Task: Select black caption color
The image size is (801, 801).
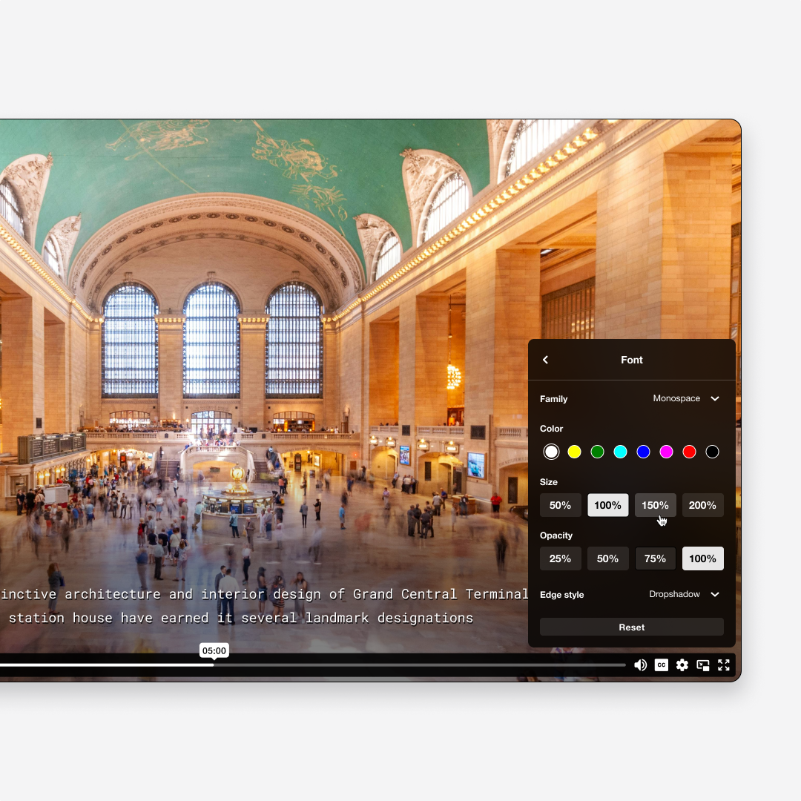Action: [712, 452]
